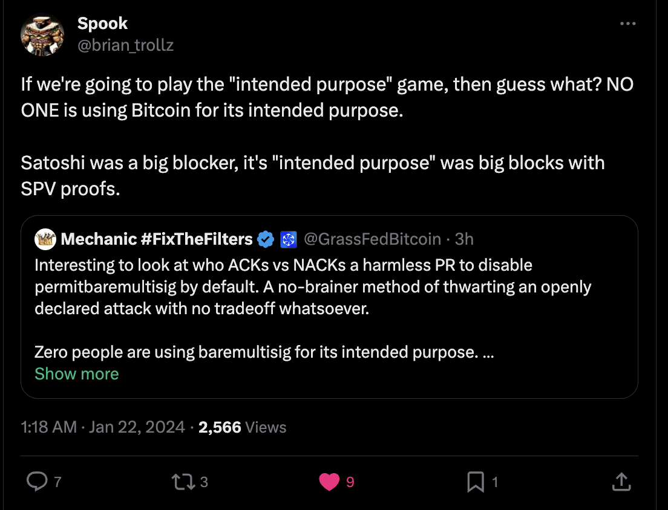Click the quoted tweet's crown avatar
Image resolution: width=668 pixels, height=510 pixels.
tap(45, 239)
